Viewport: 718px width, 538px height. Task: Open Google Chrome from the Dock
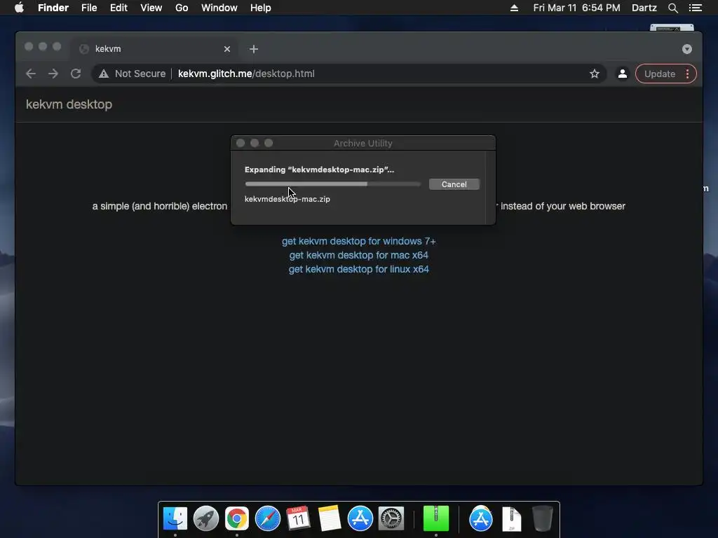tap(237, 518)
